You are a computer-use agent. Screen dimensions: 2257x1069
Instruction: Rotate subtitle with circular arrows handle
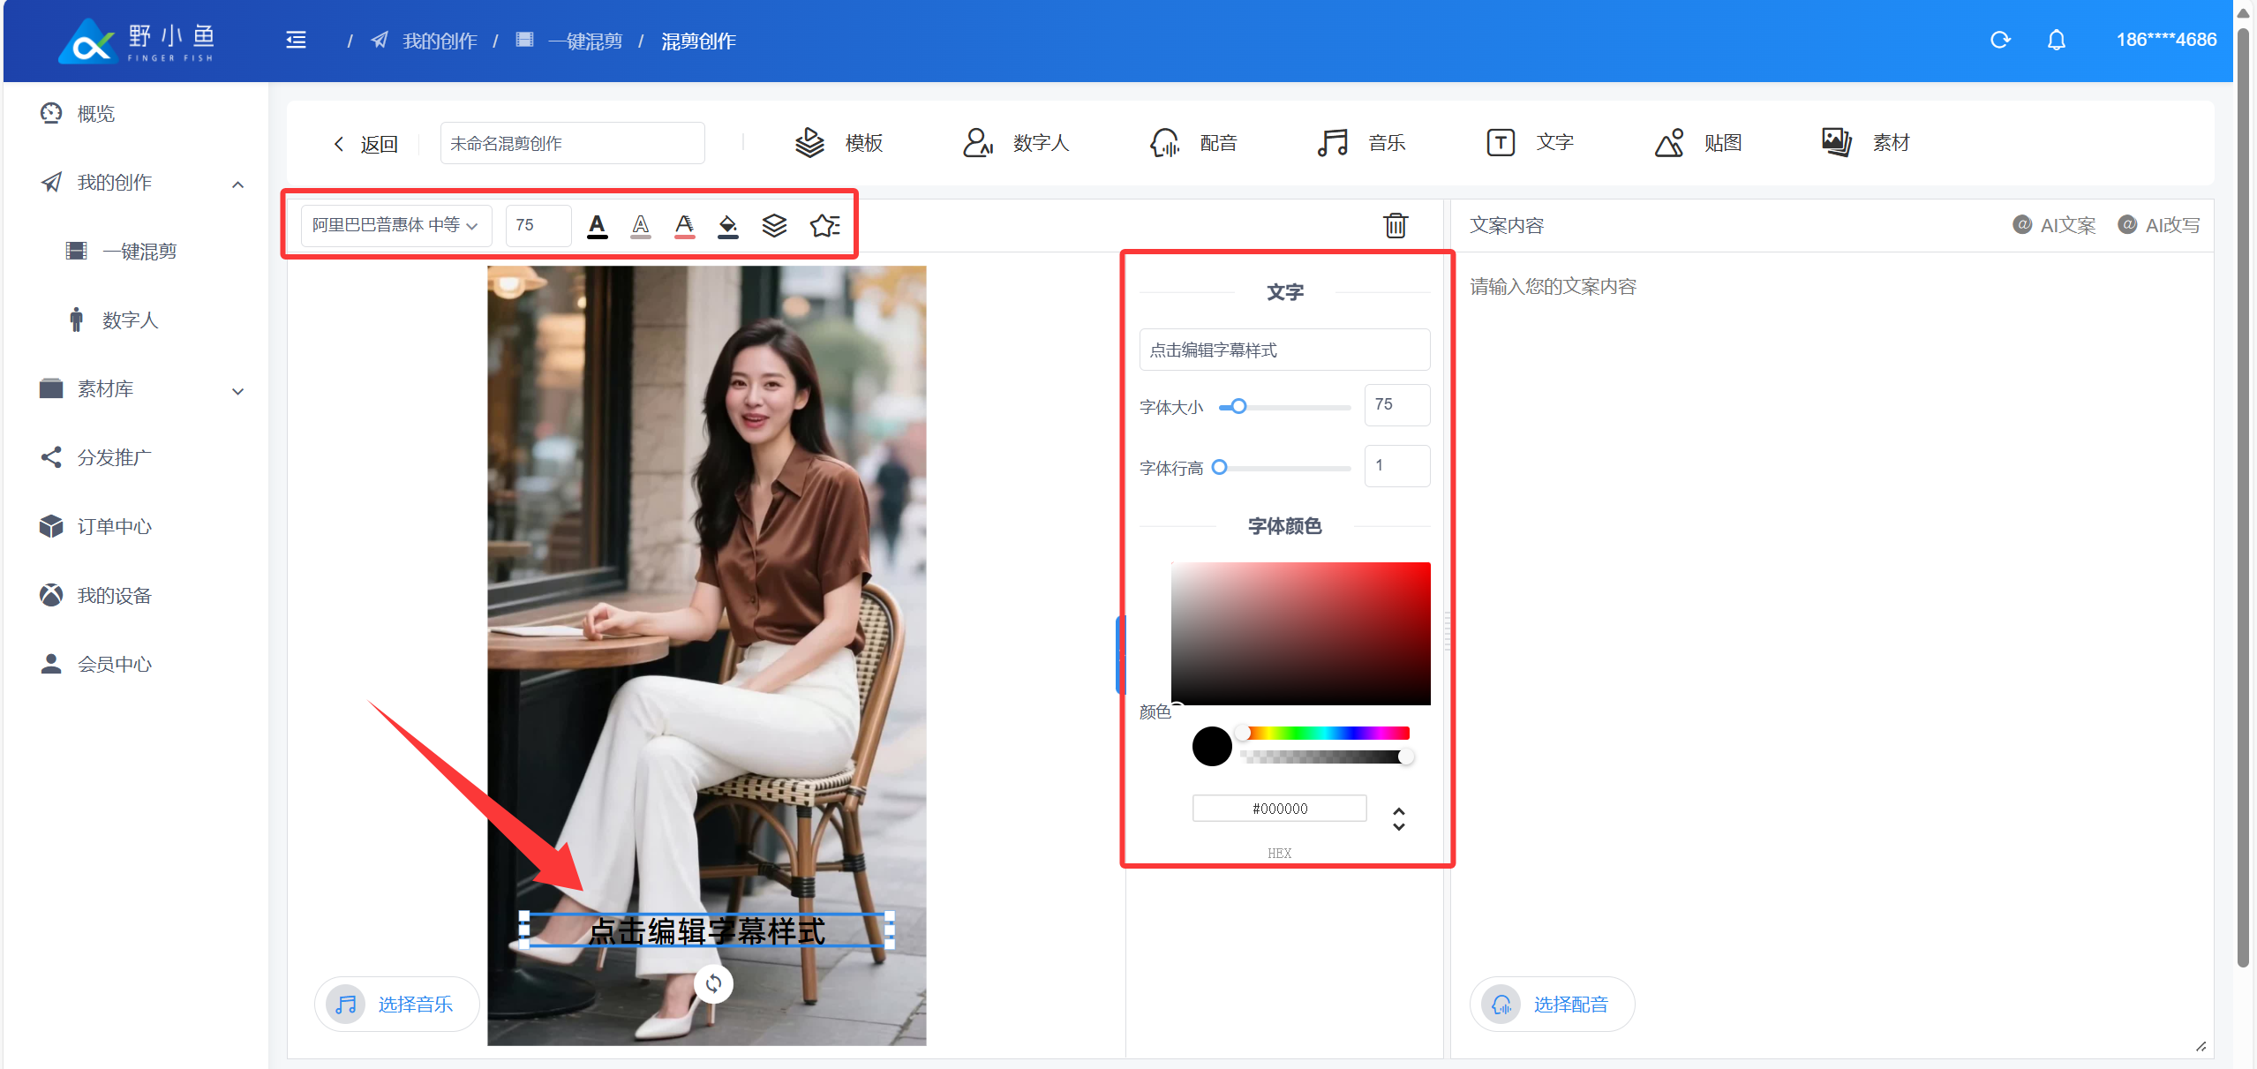coord(713,982)
